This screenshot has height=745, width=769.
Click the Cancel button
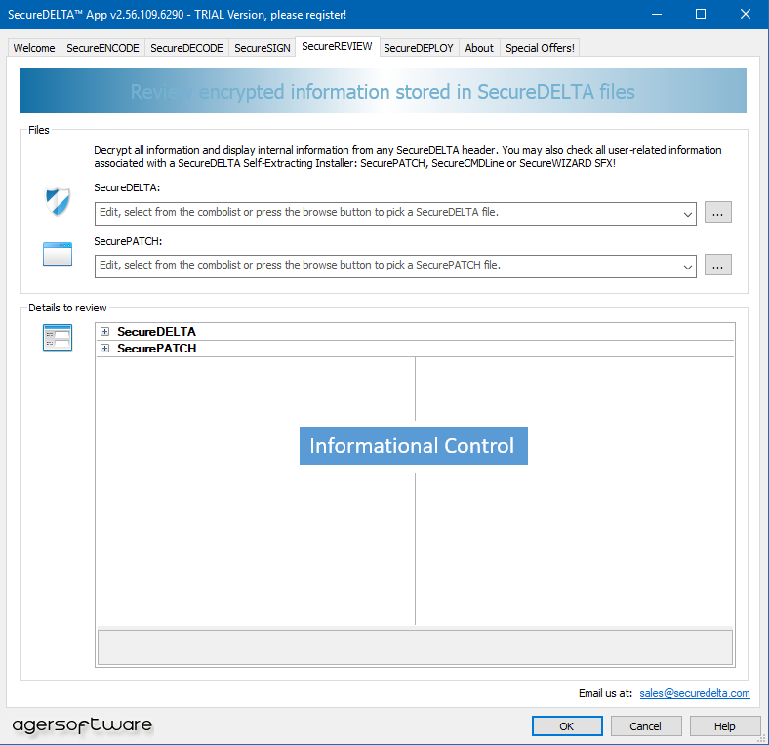(646, 726)
